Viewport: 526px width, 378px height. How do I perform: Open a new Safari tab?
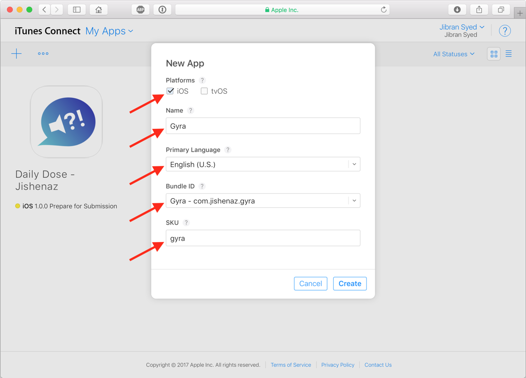click(520, 14)
